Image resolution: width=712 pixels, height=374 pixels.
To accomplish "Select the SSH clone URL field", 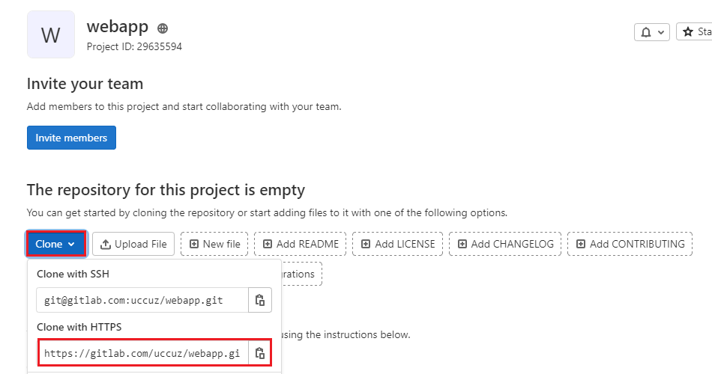I will (x=142, y=300).
